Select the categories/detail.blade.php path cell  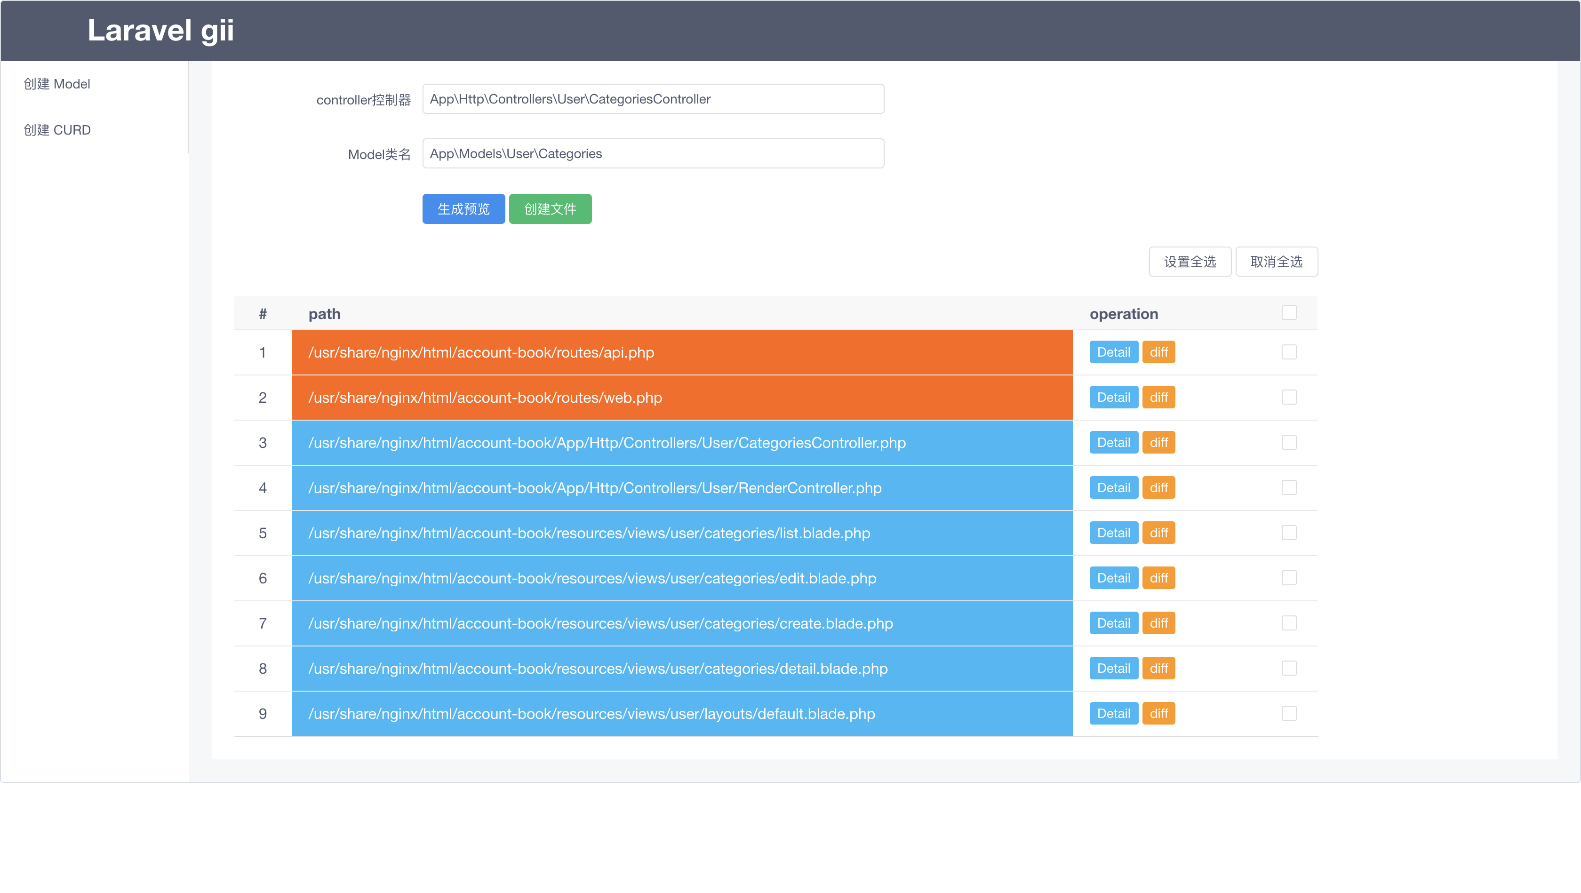[x=682, y=669]
